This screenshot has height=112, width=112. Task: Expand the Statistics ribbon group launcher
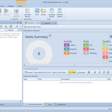click(x=21, y=19)
